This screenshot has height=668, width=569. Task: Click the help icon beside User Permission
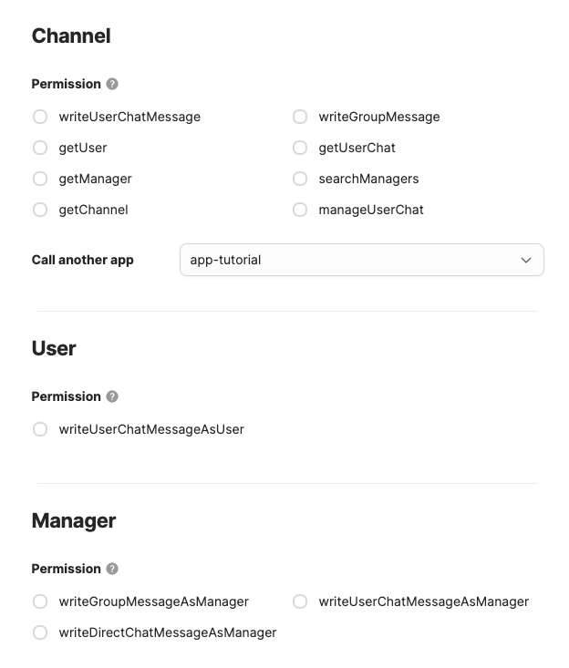point(112,396)
